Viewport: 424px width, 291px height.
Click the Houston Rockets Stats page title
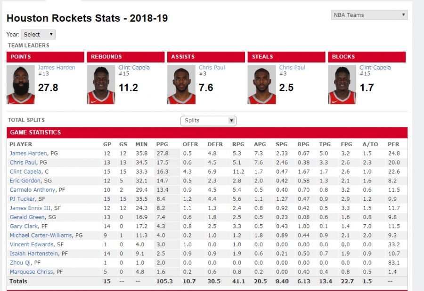(x=87, y=18)
